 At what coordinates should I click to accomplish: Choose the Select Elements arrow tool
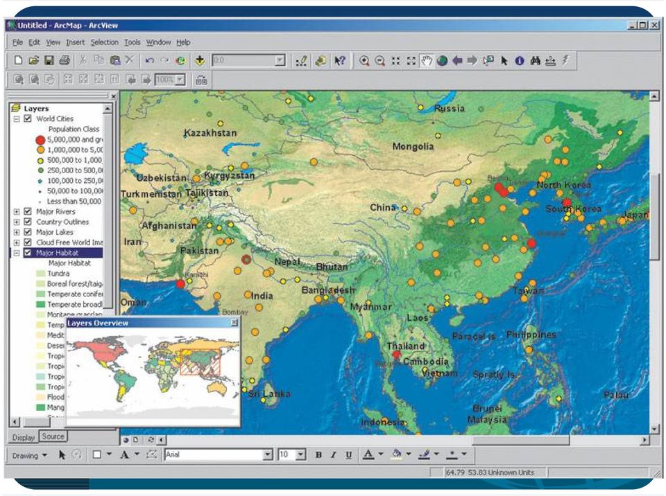(x=504, y=61)
